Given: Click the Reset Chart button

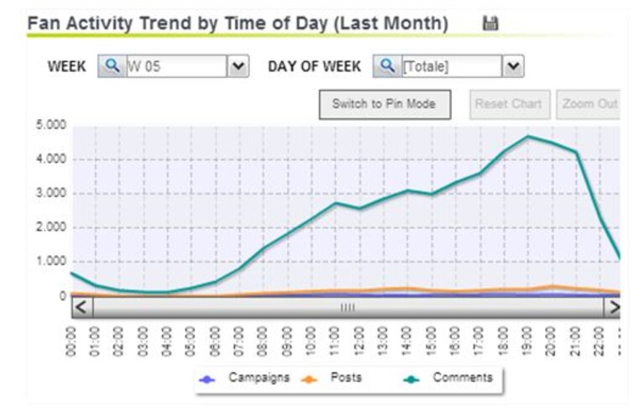Looking at the screenshot, I should point(510,105).
